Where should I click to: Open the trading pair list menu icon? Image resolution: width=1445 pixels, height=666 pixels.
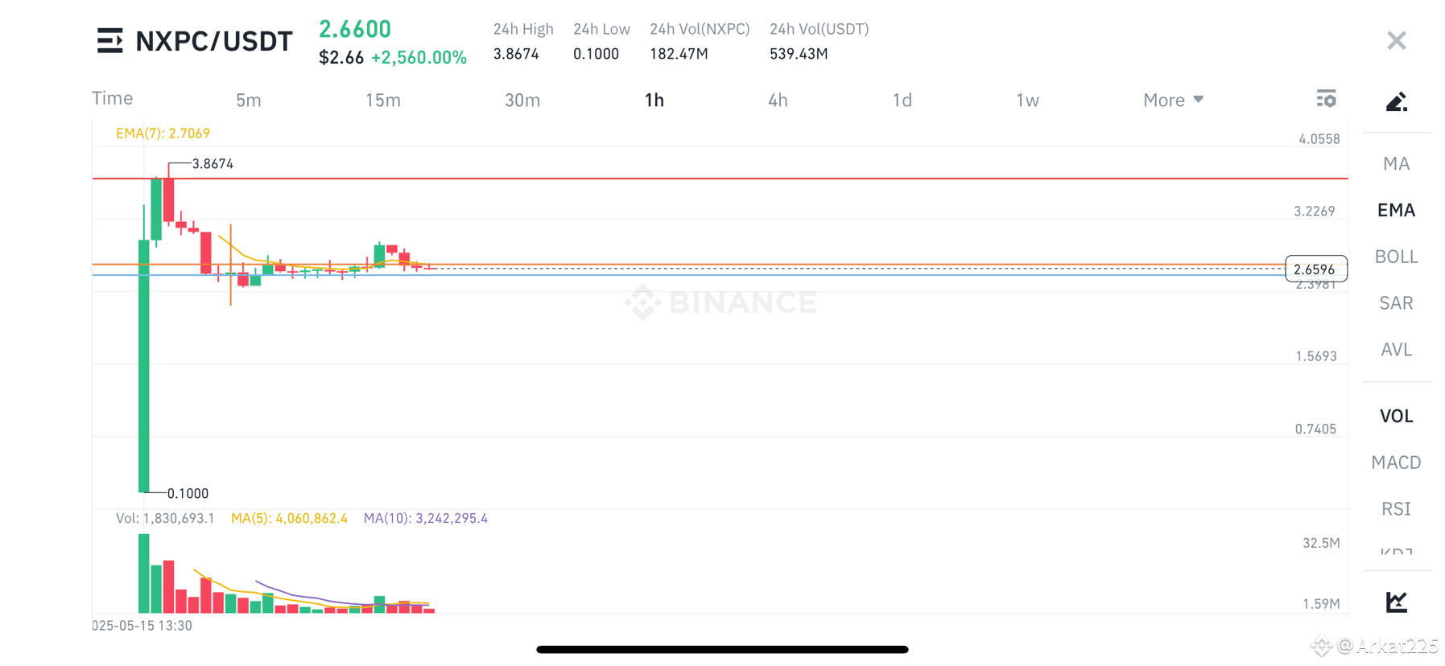110,40
